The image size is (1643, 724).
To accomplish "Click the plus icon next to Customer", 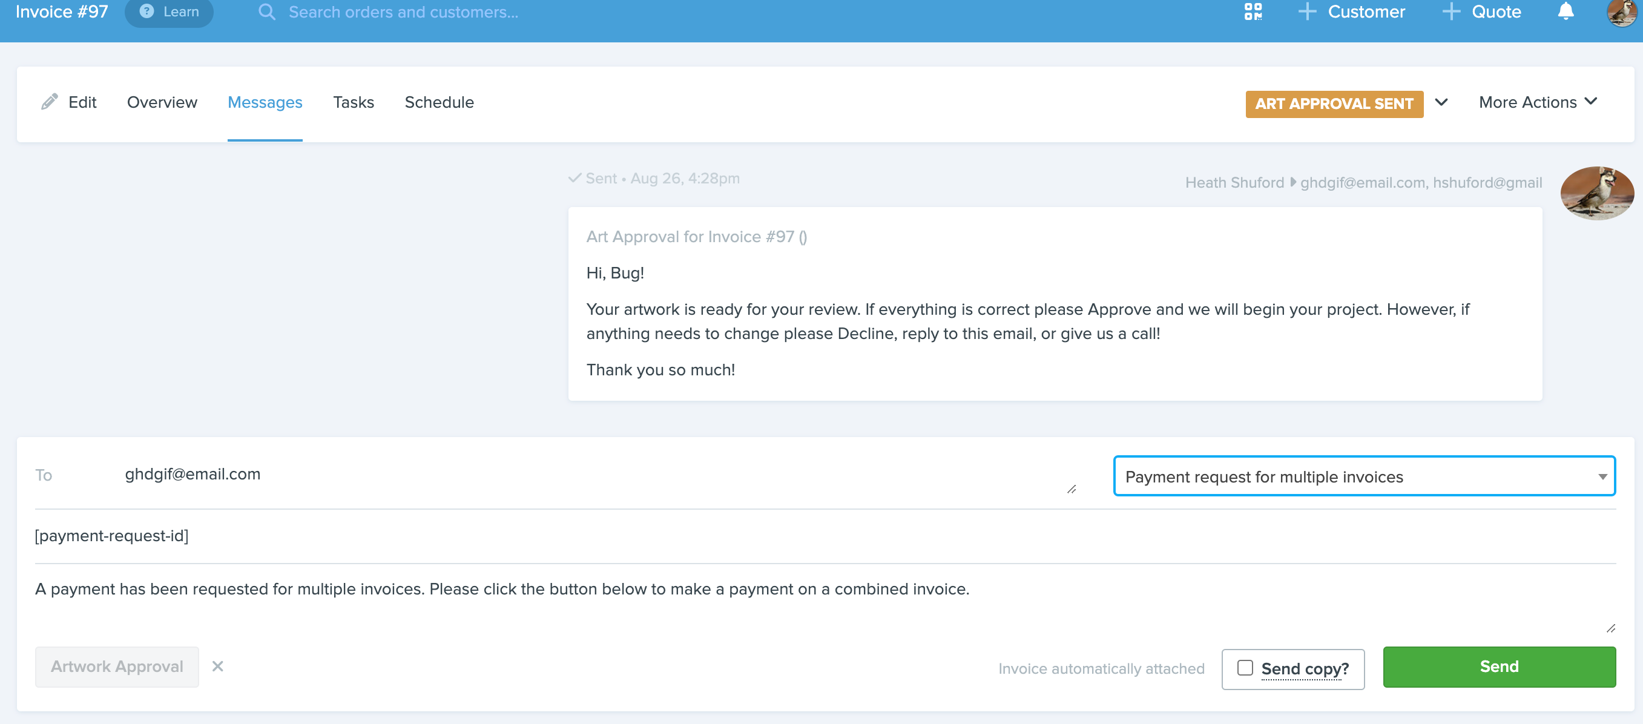I will pos(1307,12).
